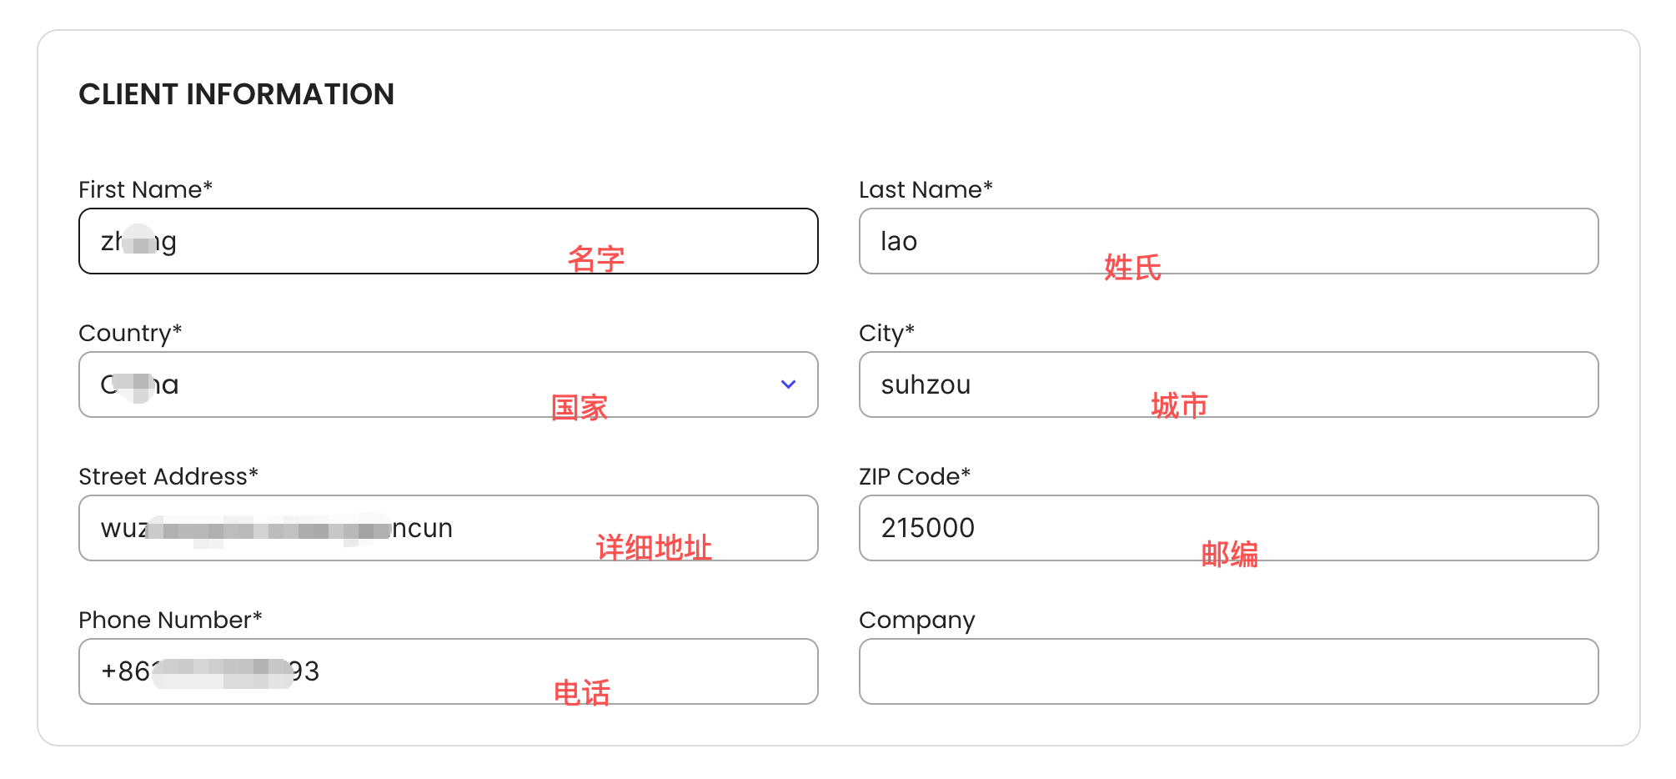Click the "First Name*" label
Image resolution: width=1676 pixels, height=779 pixels.
(x=145, y=189)
